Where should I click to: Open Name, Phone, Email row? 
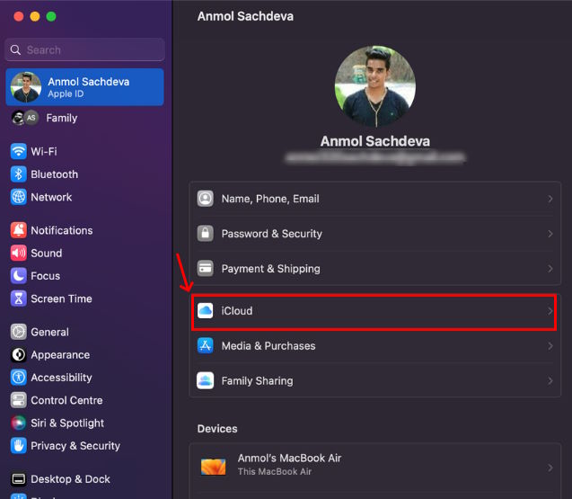[x=374, y=199]
